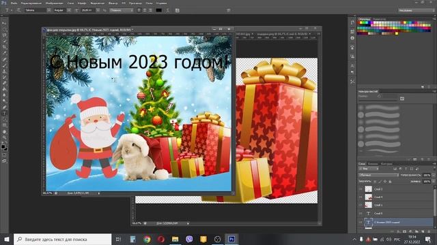Switch to the Контуры tab
Screen dimensions: 437x245
[x=386, y=163]
